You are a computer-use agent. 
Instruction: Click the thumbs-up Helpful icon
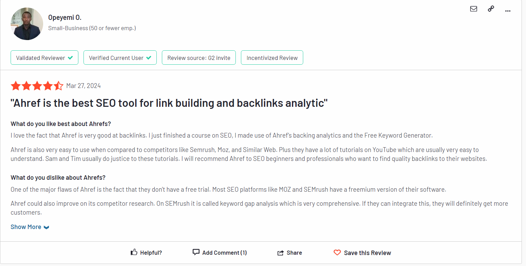[134, 252]
